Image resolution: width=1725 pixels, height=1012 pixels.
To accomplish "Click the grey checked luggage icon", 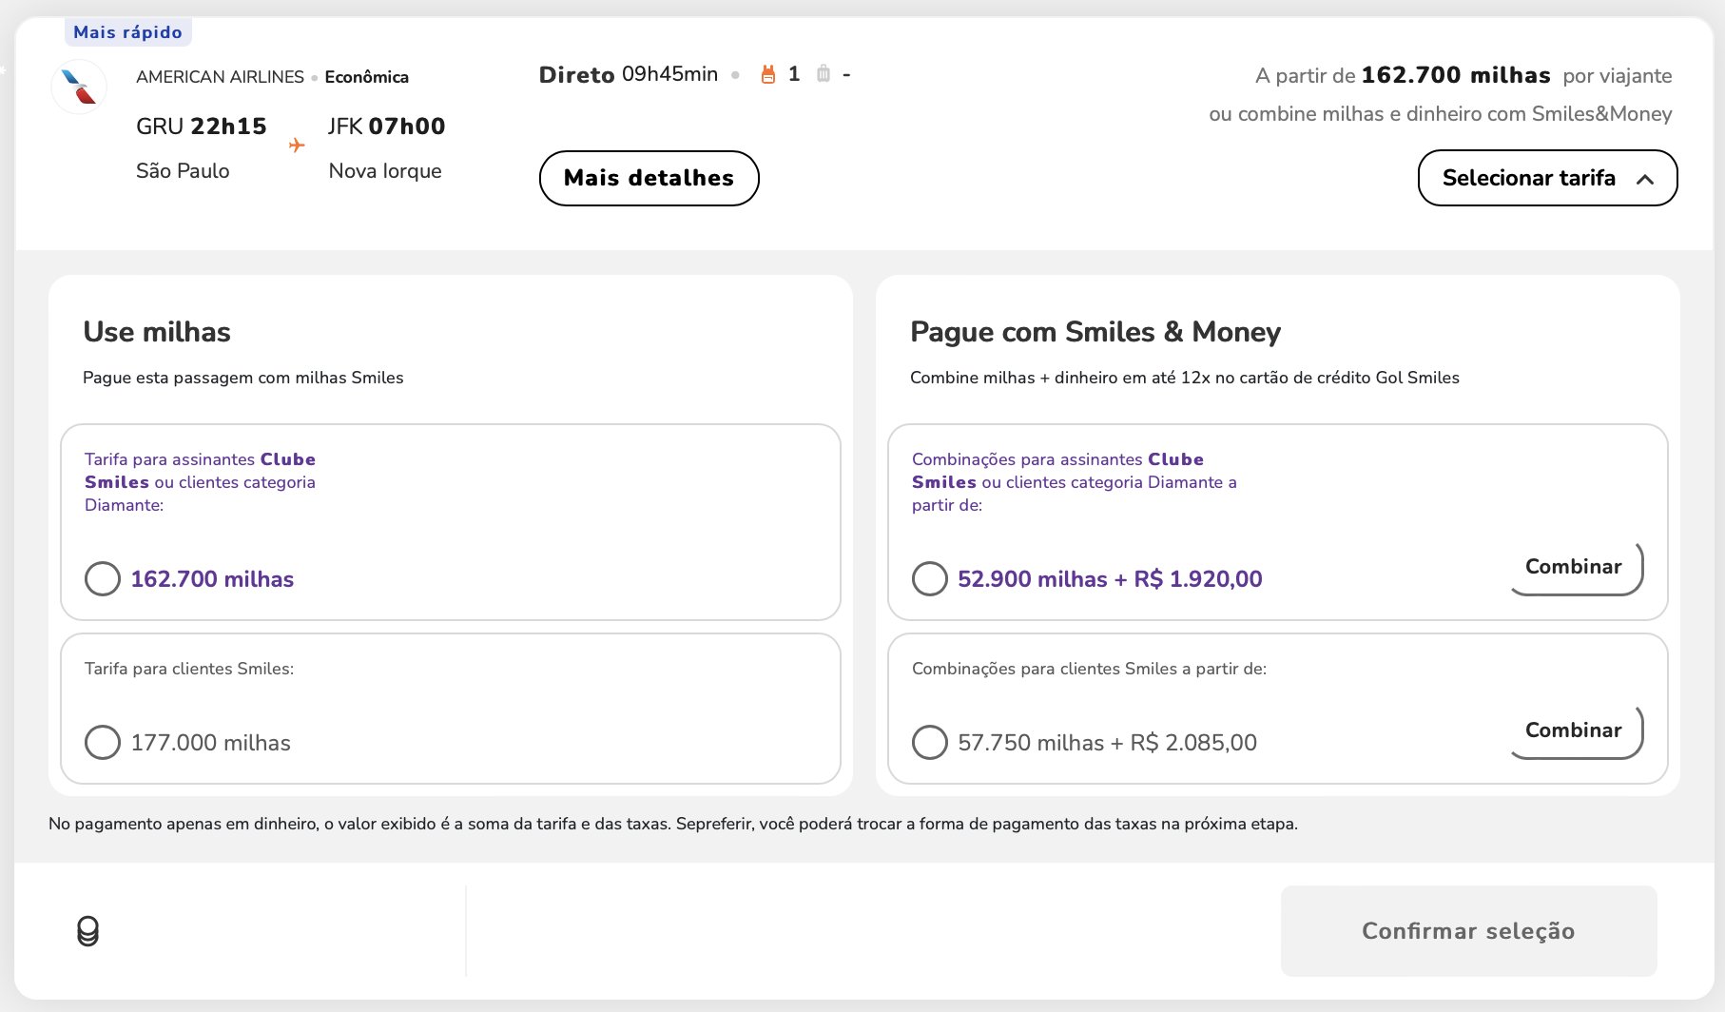I will [824, 74].
